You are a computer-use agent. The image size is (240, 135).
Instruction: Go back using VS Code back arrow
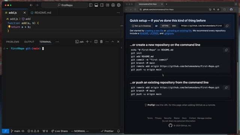[x=31, y=5]
